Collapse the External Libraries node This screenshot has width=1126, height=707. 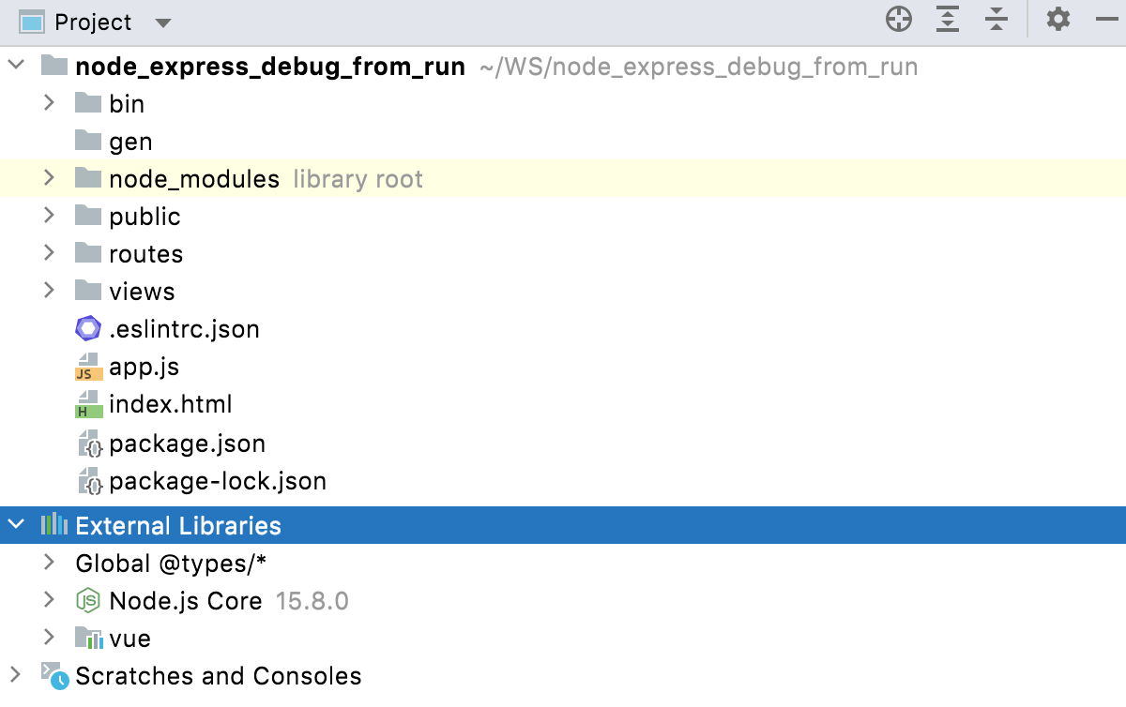coord(14,525)
